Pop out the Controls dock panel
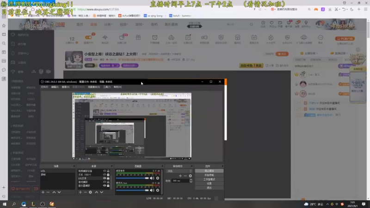This screenshot has width=370, height=208. click(222, 166)
